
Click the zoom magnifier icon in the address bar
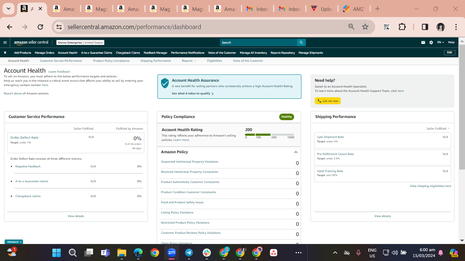(351, 27)
